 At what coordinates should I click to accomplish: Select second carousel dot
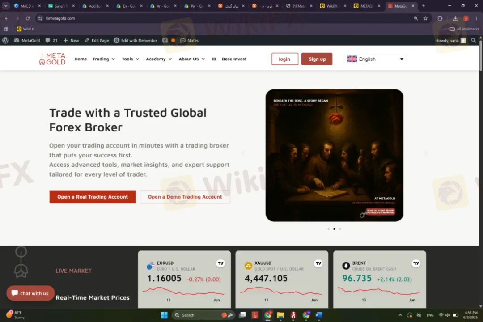[x=334, y=229]
